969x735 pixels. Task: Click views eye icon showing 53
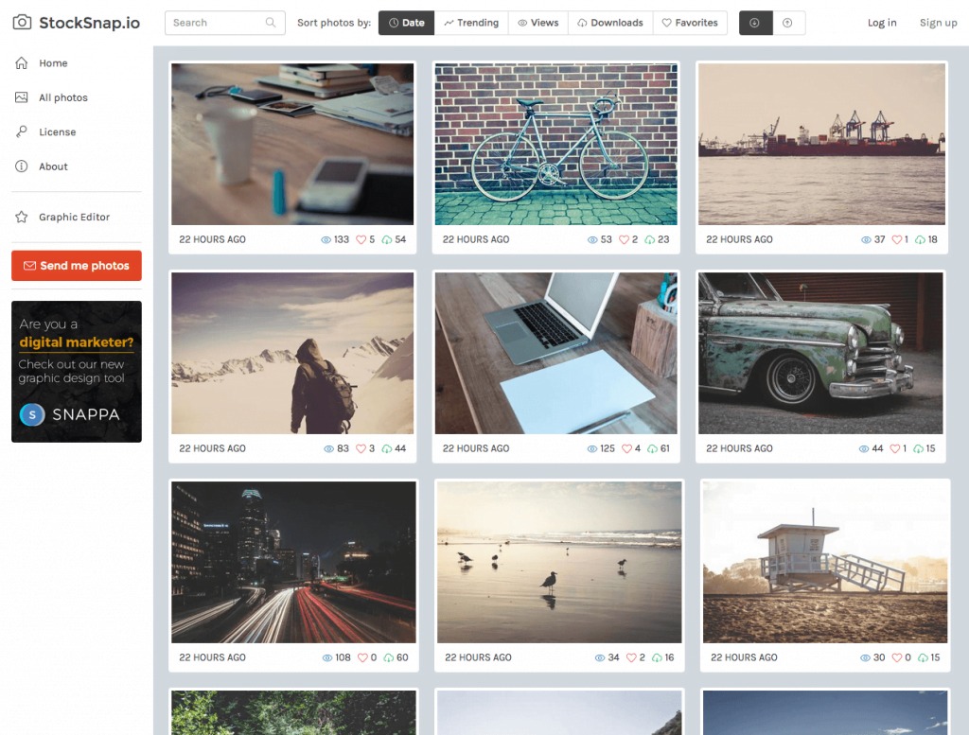pyautogui.click(x=592, y=239)
